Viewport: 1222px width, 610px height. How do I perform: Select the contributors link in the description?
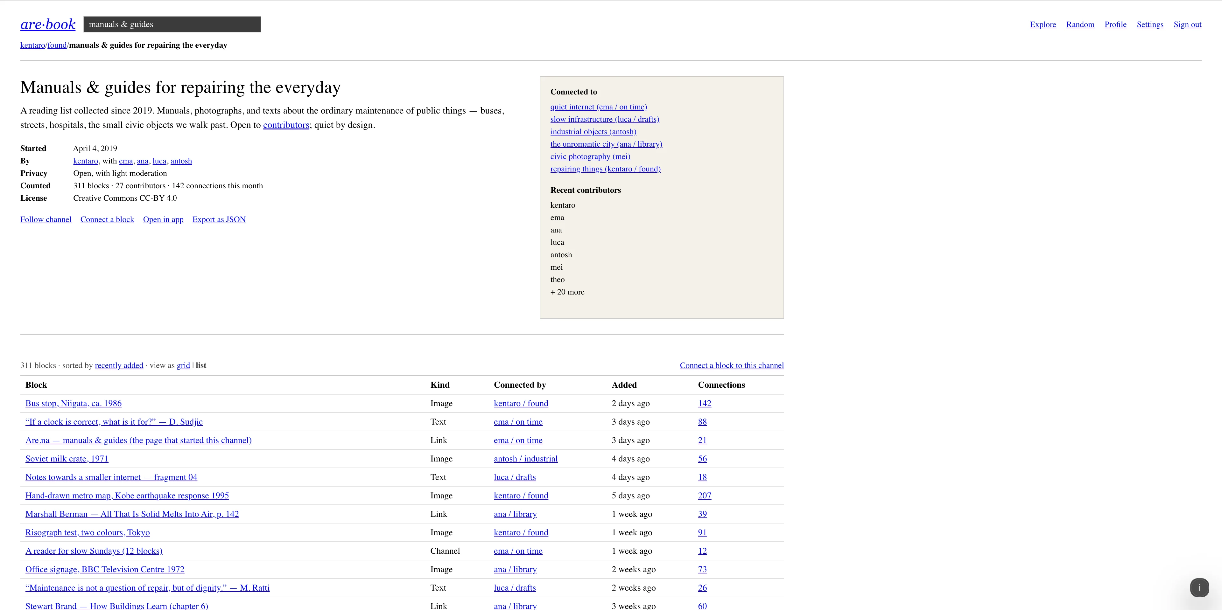pos(286,125)
